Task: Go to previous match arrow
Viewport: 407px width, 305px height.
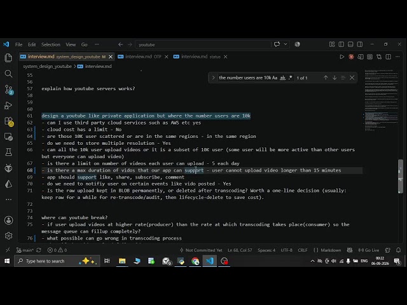Action: tap(326, 78)
